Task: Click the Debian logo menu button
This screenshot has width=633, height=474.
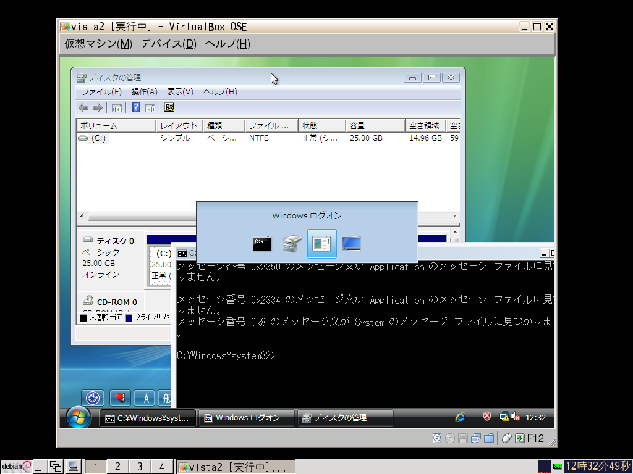Action: tap(16, 467)
